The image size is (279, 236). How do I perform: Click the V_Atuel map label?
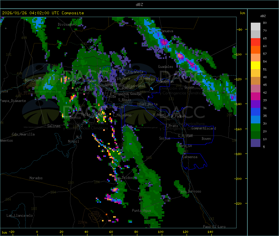click(x=159, y=115)
